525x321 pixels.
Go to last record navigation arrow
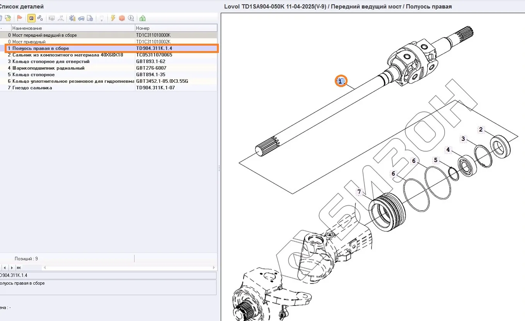(x=19, y=268)
